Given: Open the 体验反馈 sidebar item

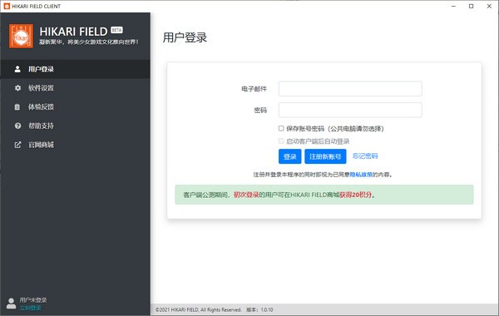Looking at the screenshot, I should pos(75,107).
